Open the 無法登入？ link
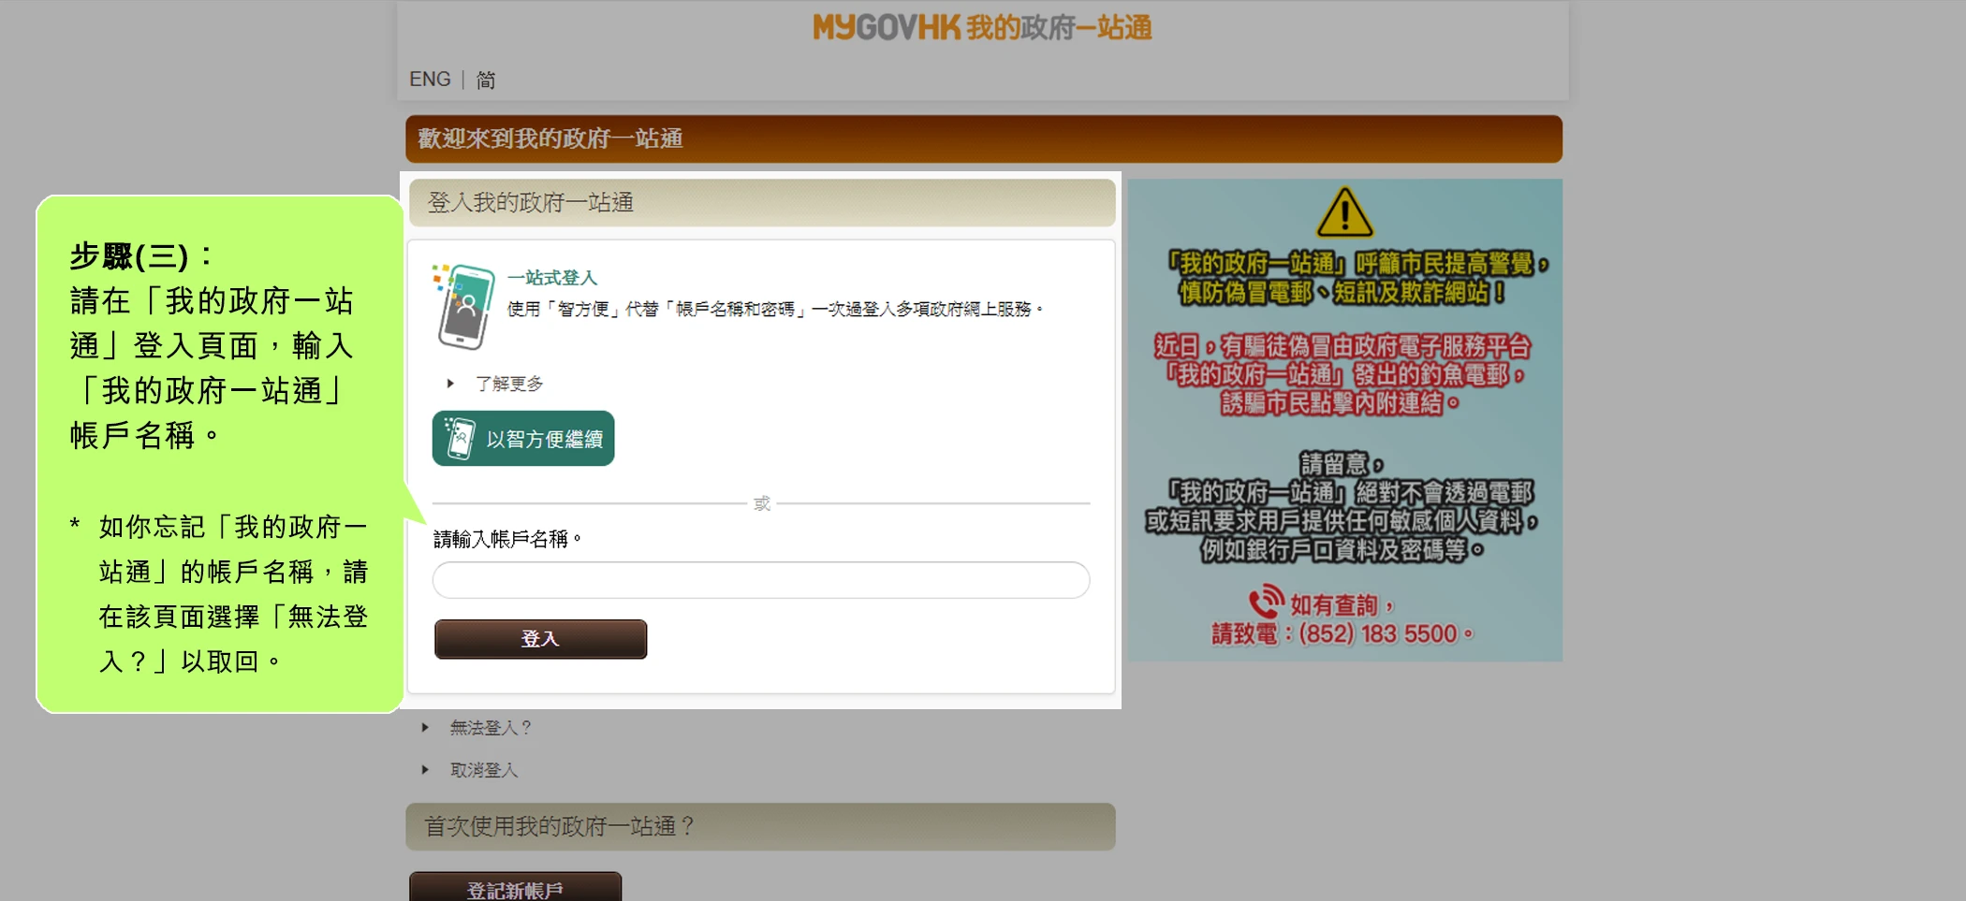Screen dimensions: 1966x901 491,727
